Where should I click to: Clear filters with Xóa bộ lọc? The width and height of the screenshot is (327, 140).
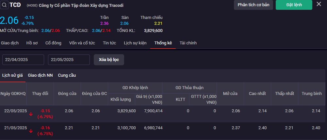[109, 60]
